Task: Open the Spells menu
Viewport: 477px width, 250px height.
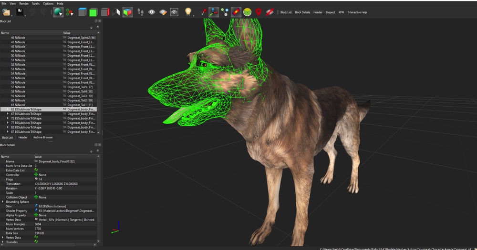Action: pyautogui.click(x=36, y=4)
